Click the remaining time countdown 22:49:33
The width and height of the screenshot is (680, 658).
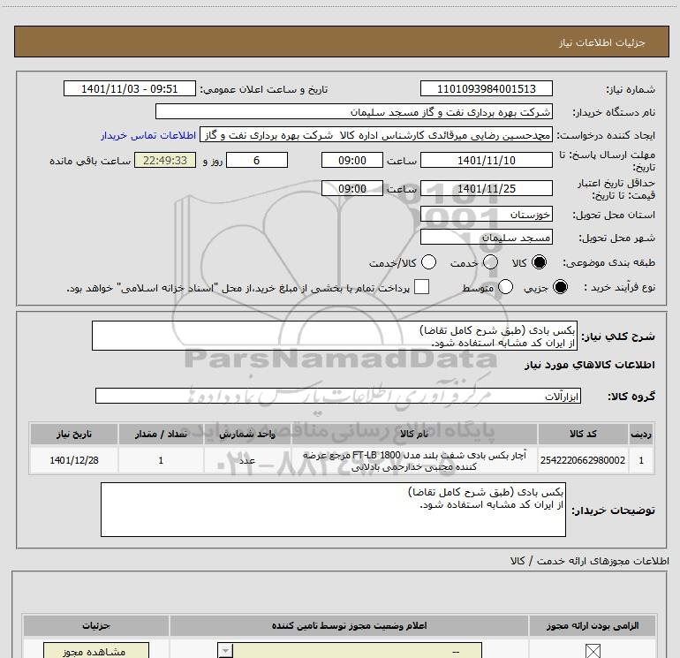click(164, 161)
